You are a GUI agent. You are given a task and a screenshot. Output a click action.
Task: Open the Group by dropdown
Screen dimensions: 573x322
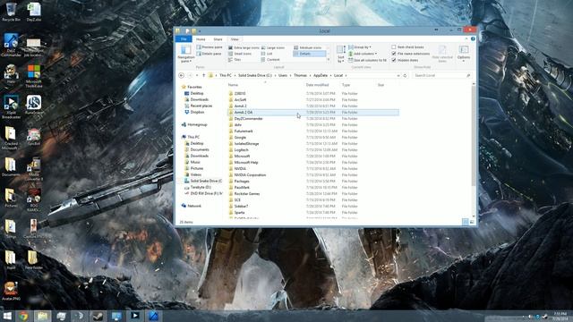coord(360,47)
